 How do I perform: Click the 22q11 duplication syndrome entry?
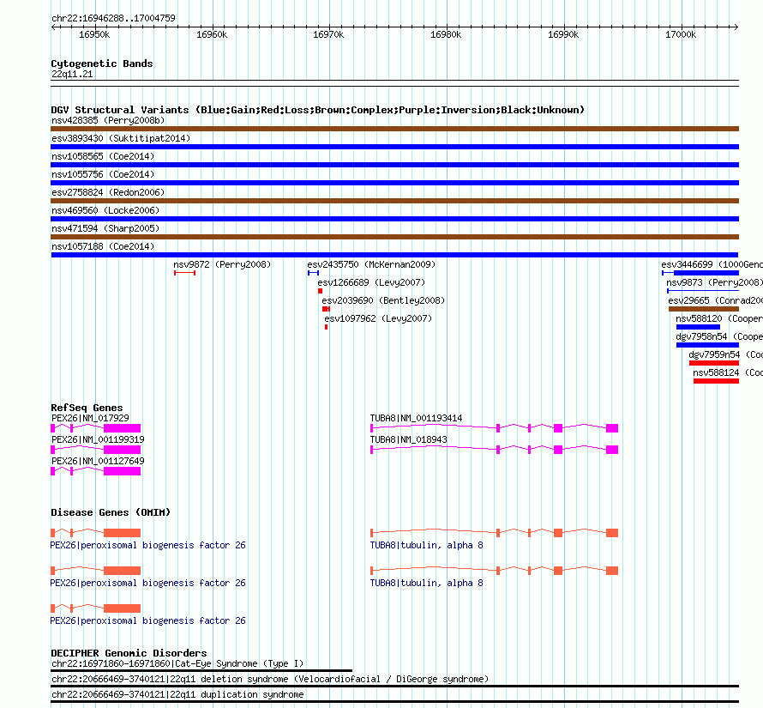point(177,695)
